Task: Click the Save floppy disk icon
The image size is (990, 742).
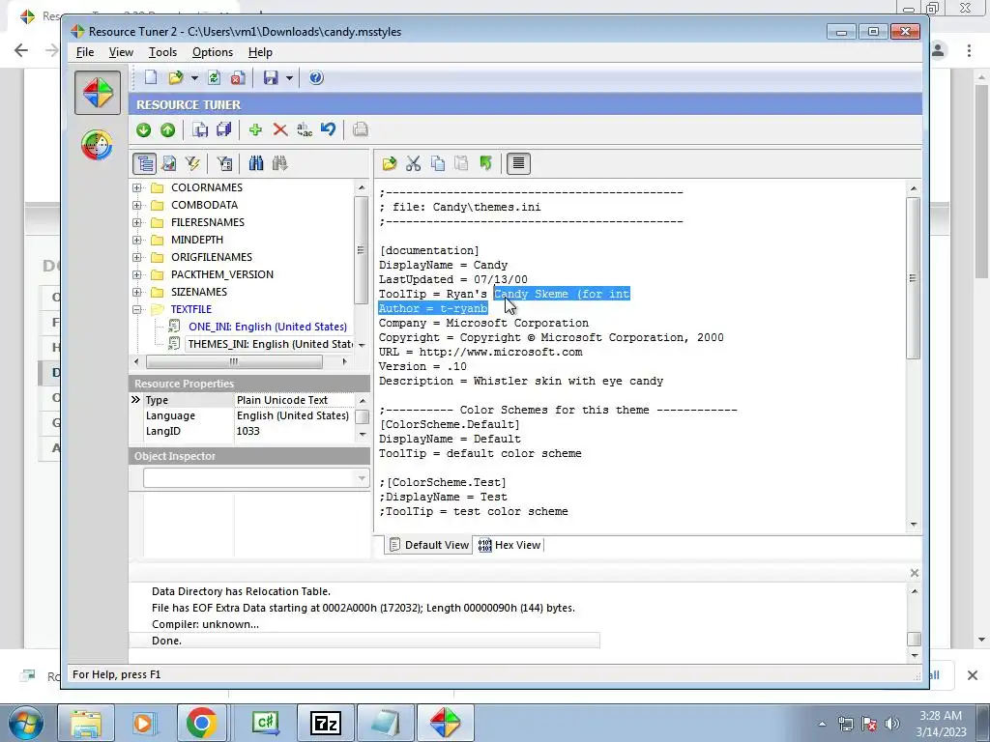Action: pyautogui.click(x=271, y=77)
